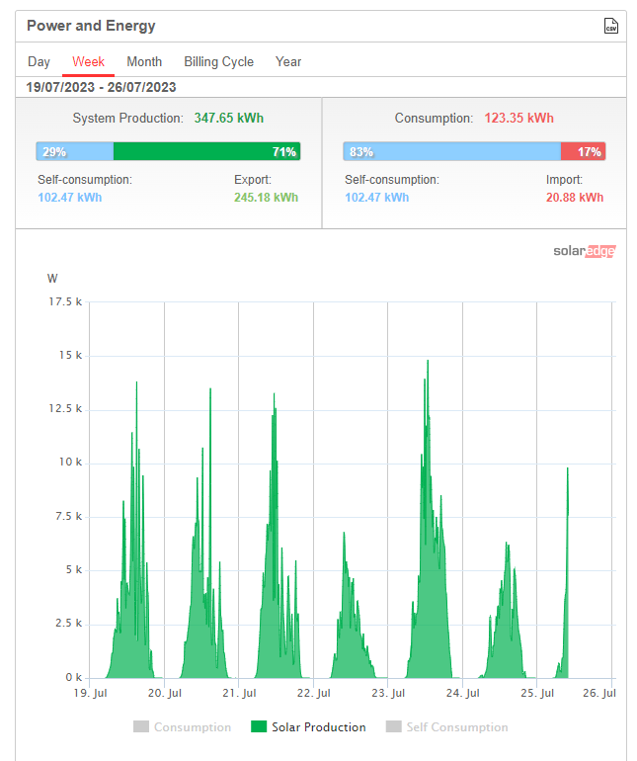Switch to the Day tab
The width and height of the screenshot is (637, 761).
(x=39, y=62)
